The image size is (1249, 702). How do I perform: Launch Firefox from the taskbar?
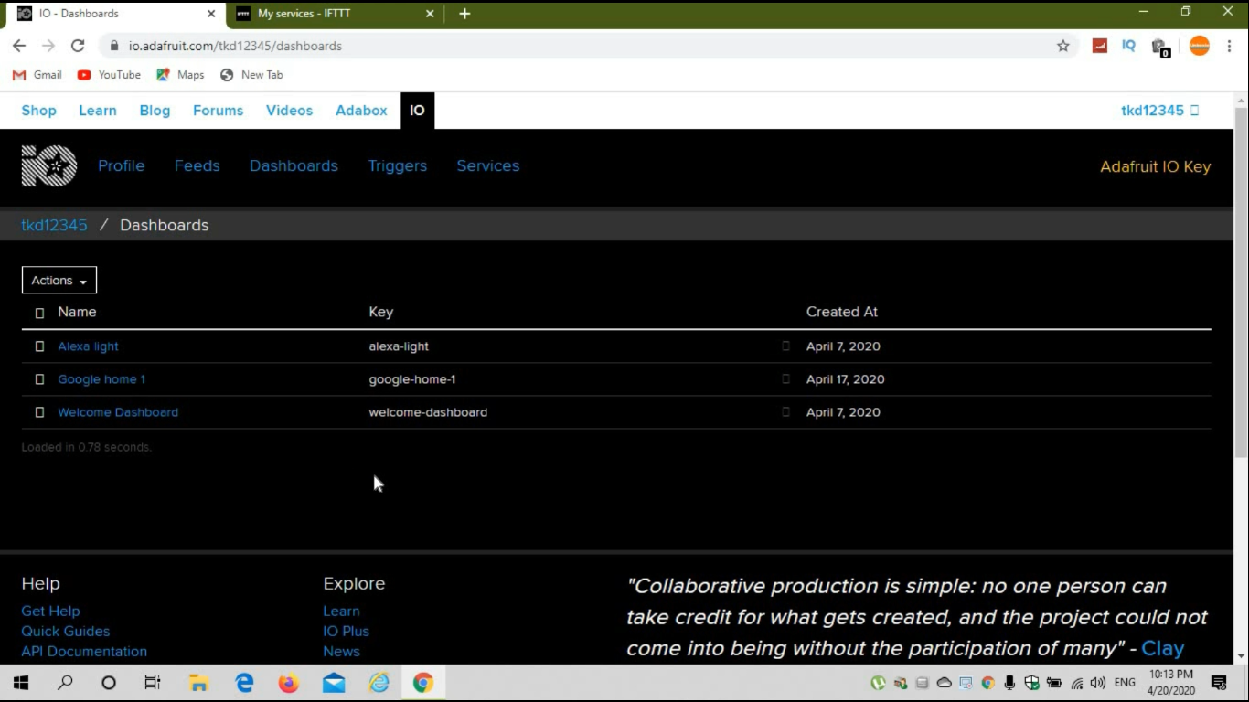tap(289, 683)
